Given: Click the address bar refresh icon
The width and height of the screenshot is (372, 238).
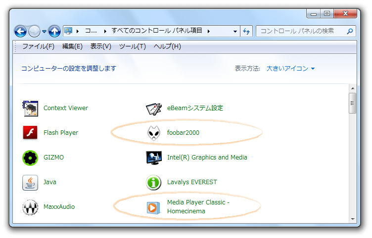Looking at the screenshot, I should (246, 31).
